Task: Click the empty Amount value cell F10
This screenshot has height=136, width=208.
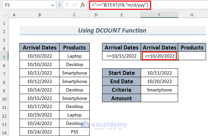Action: point(159,98)
